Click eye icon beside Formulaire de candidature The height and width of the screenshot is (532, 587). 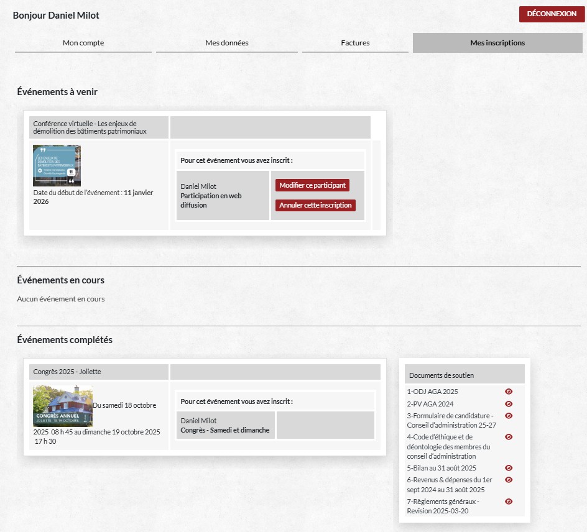click(509, 416)
